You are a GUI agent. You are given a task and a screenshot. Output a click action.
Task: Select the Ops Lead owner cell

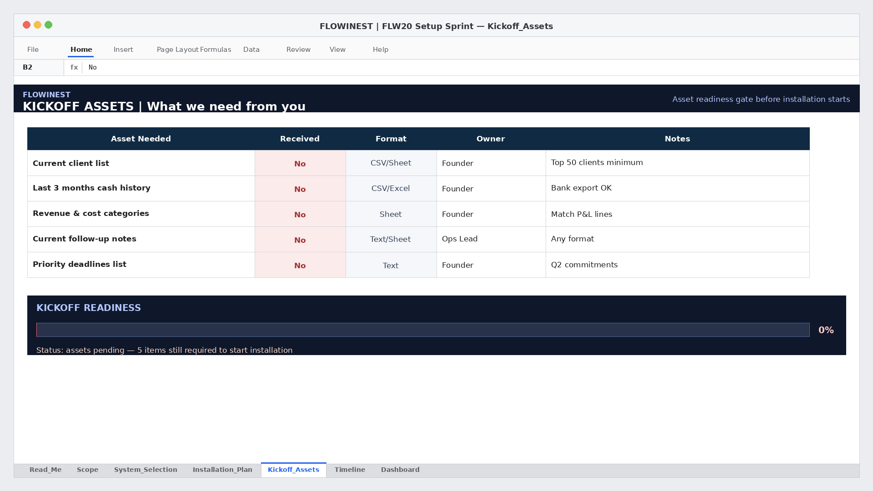(491, 240)
